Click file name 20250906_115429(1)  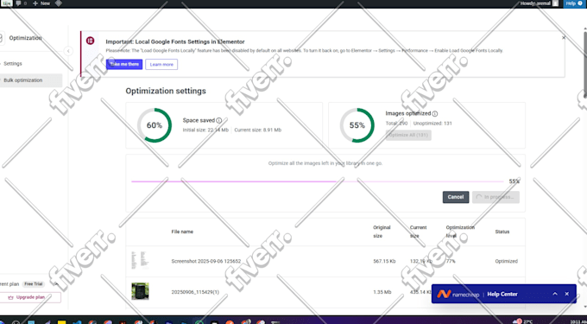195,292
